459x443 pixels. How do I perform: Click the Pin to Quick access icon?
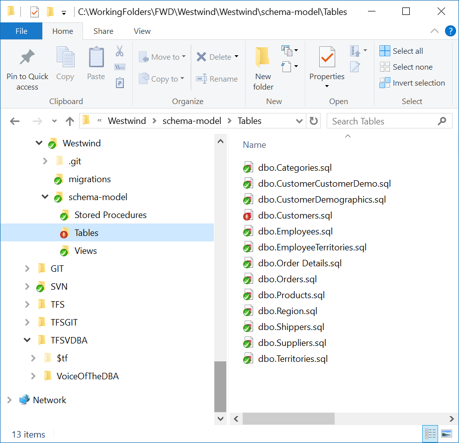pyautogui.click(x=27, y=58)
